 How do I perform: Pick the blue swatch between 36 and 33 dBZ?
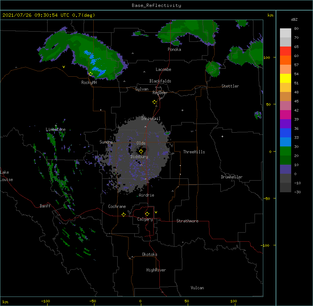(285, 133)
